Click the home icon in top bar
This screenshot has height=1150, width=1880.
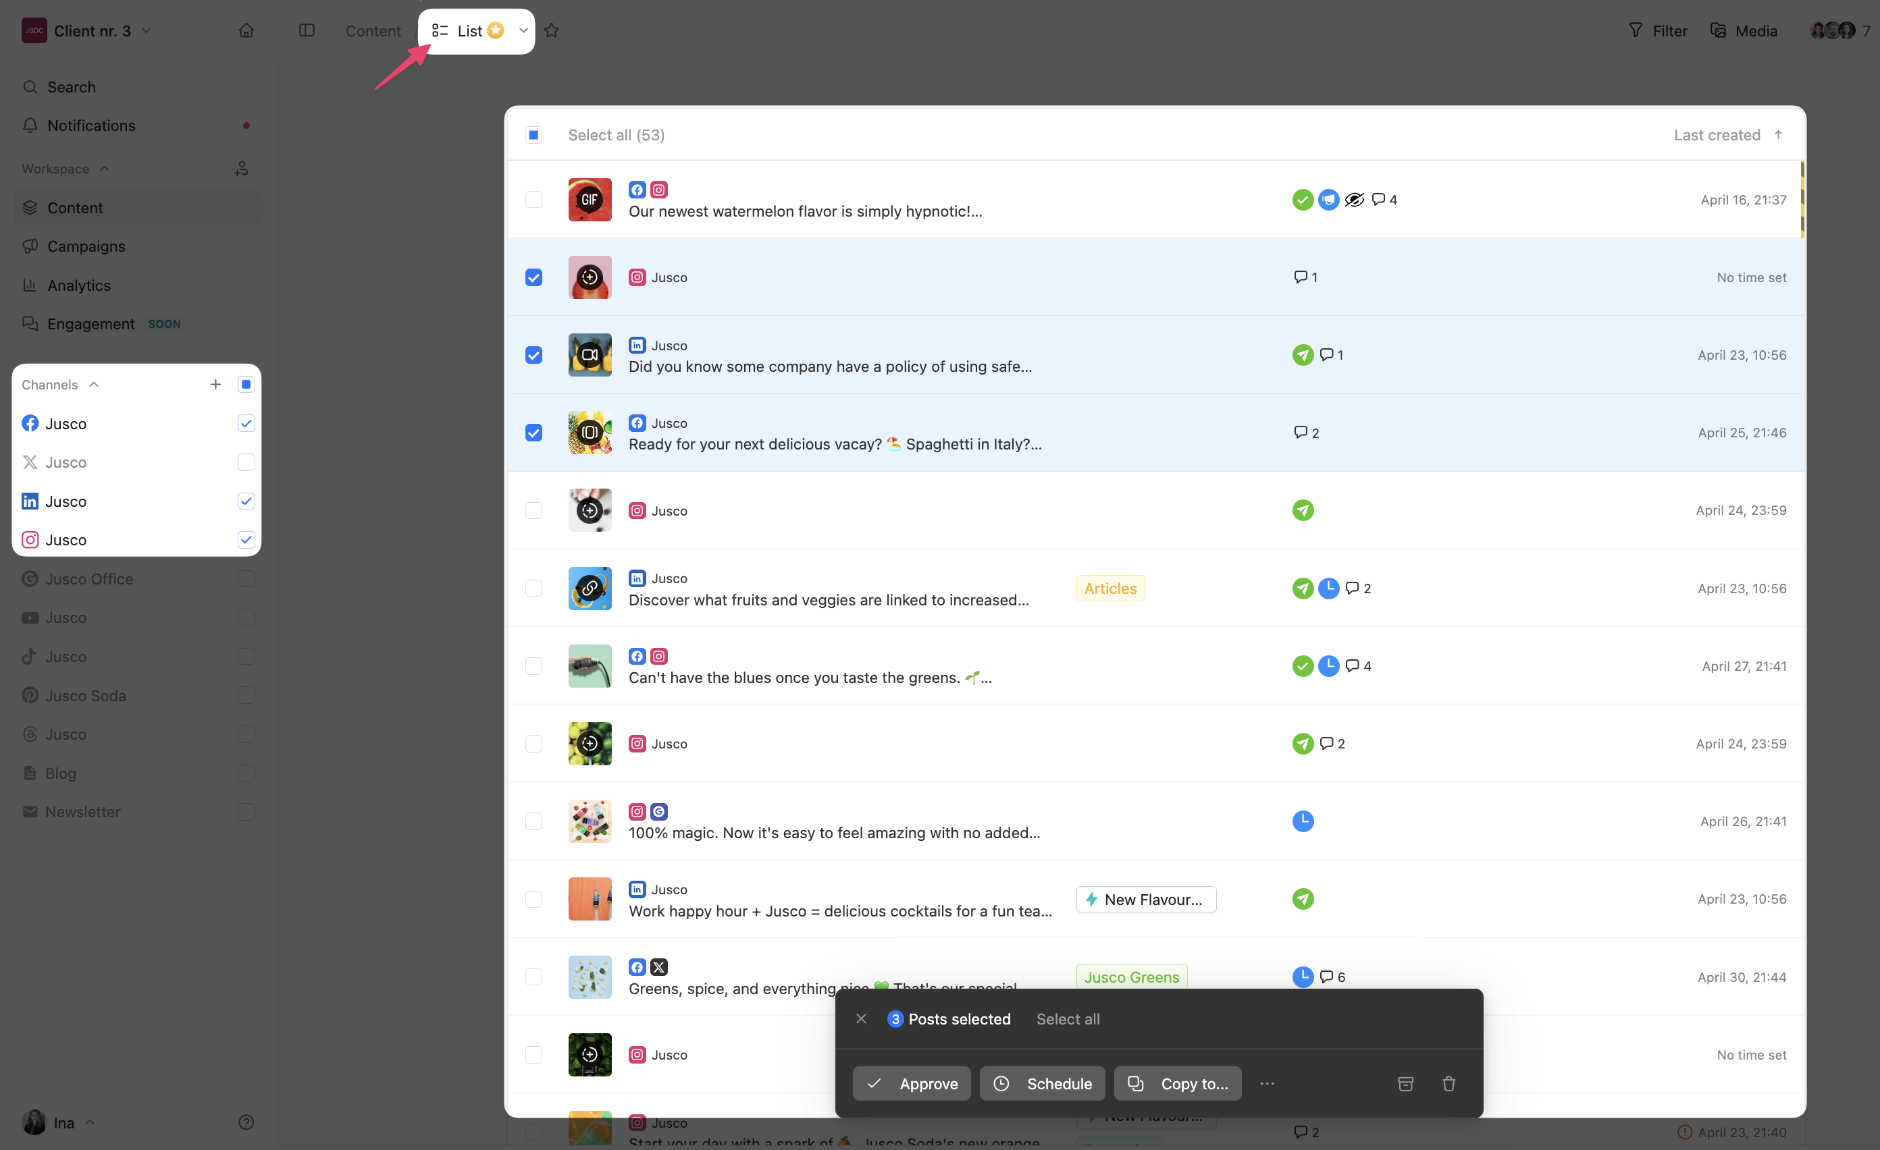point(246,30)
